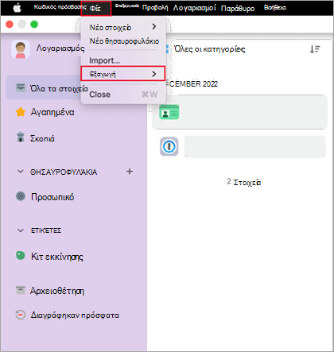334x352 pixels.
Task: Choose Νέο στοιχείο in the menu
Action: pyautogui.click(x=123, y=27)
